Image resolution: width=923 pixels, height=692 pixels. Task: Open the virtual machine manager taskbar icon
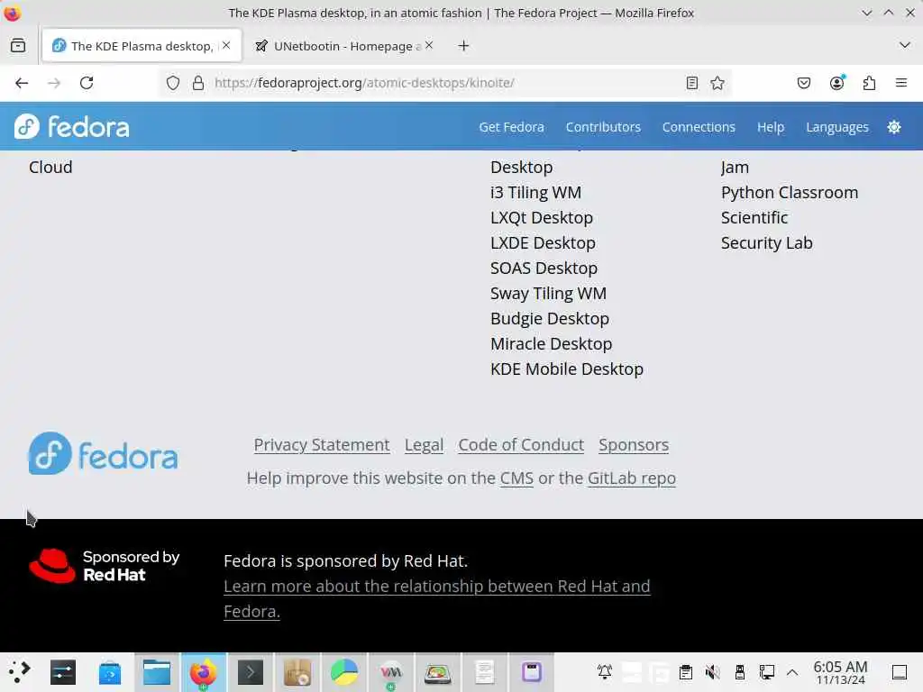point(391,672)
